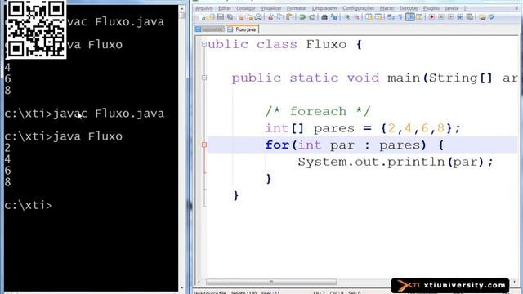The height and width of the screenshot is (294, 523).
Task: Open Find with the binoculars icon
Action: (x=324, y=17)
